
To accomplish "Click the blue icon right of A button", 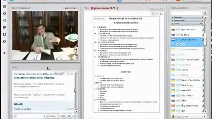I will [x=75, y=116].
